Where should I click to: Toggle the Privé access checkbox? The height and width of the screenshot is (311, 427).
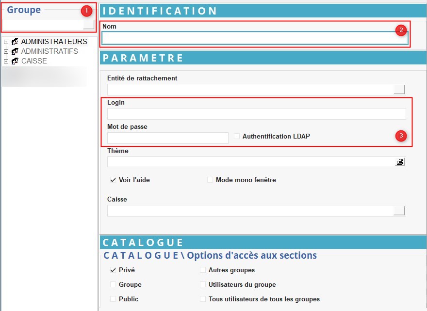[113, 270]
